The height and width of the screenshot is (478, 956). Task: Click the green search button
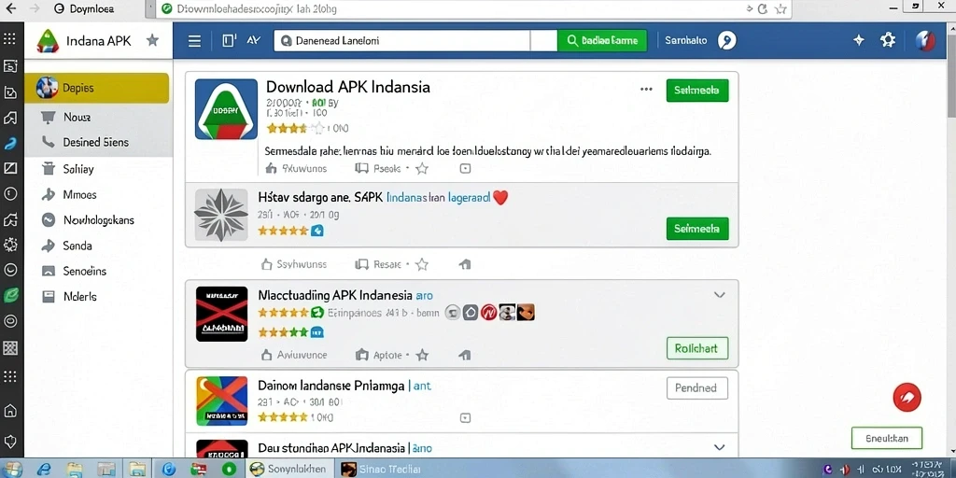tap(602, 40)
